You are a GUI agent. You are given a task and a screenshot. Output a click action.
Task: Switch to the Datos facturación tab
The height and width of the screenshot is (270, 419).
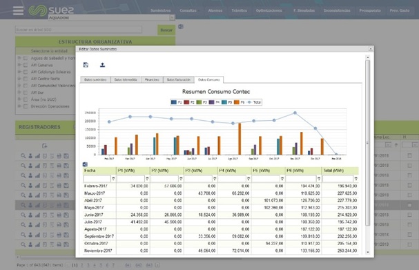click(179, 79)
